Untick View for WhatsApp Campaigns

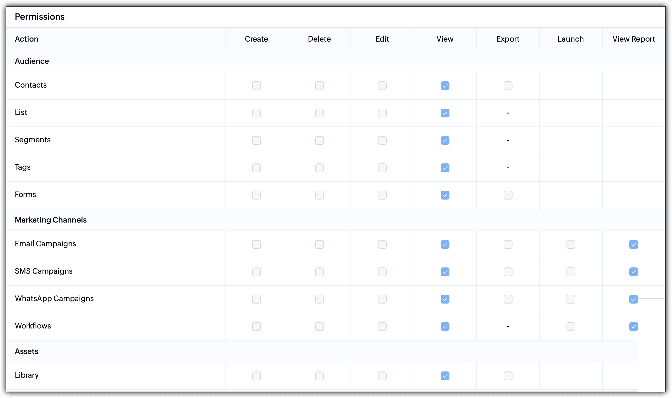(x=445, y=299)
